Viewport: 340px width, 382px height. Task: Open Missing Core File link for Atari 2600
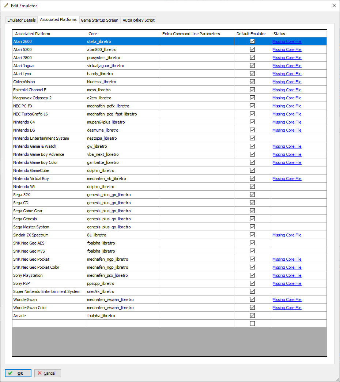point(287,41)
